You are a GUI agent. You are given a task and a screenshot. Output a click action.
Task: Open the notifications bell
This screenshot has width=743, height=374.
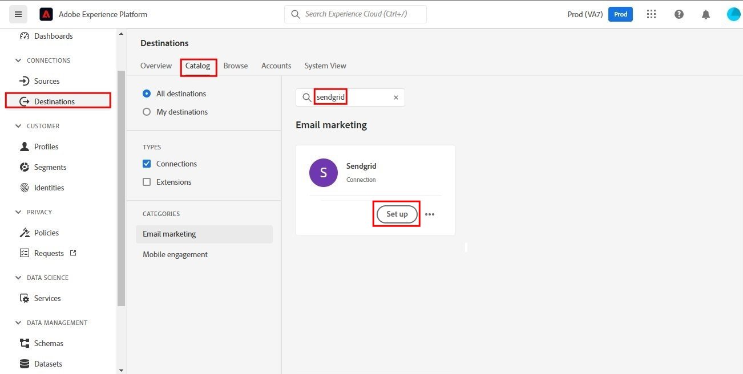pyautogui.click(x=706, y=14)
